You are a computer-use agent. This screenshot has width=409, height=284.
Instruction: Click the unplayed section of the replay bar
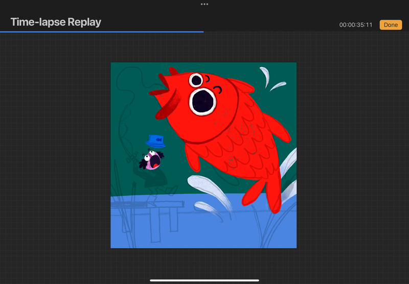tap(307, 32)
